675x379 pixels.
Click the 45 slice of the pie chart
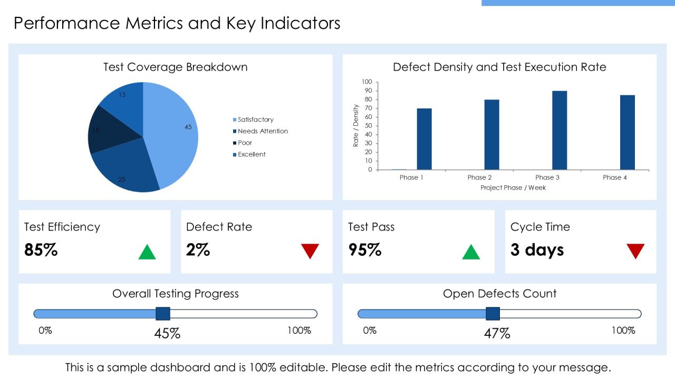coord(174,132)
